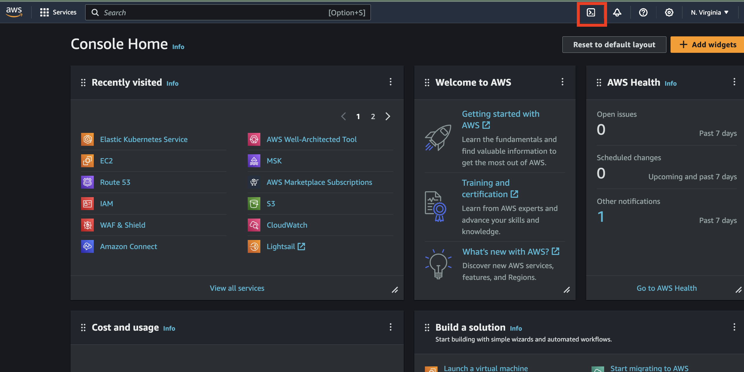
Task: Open the AWS Health widget options menu
Action: [x=734, y=82]
